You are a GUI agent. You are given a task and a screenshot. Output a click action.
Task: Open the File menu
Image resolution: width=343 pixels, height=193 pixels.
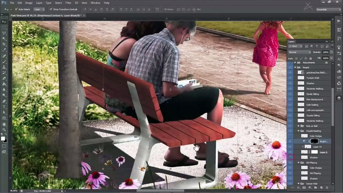click(x=12, y=3)
